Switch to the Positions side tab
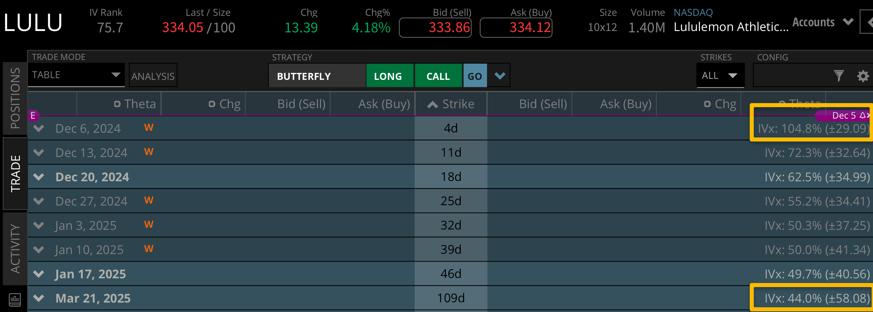This screenshot has height=312, width=873. coord(15,98)
